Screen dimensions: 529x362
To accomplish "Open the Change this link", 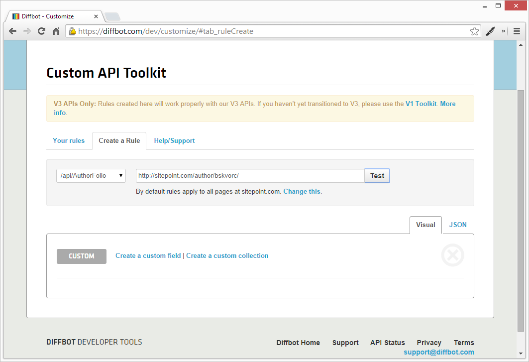I will [302, 191].
